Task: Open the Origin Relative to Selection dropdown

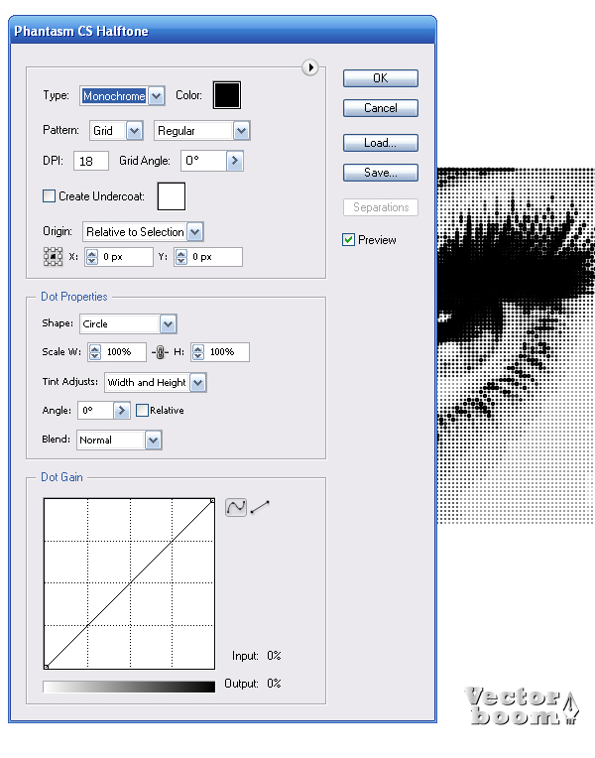Action: click(x=143, y=231)
